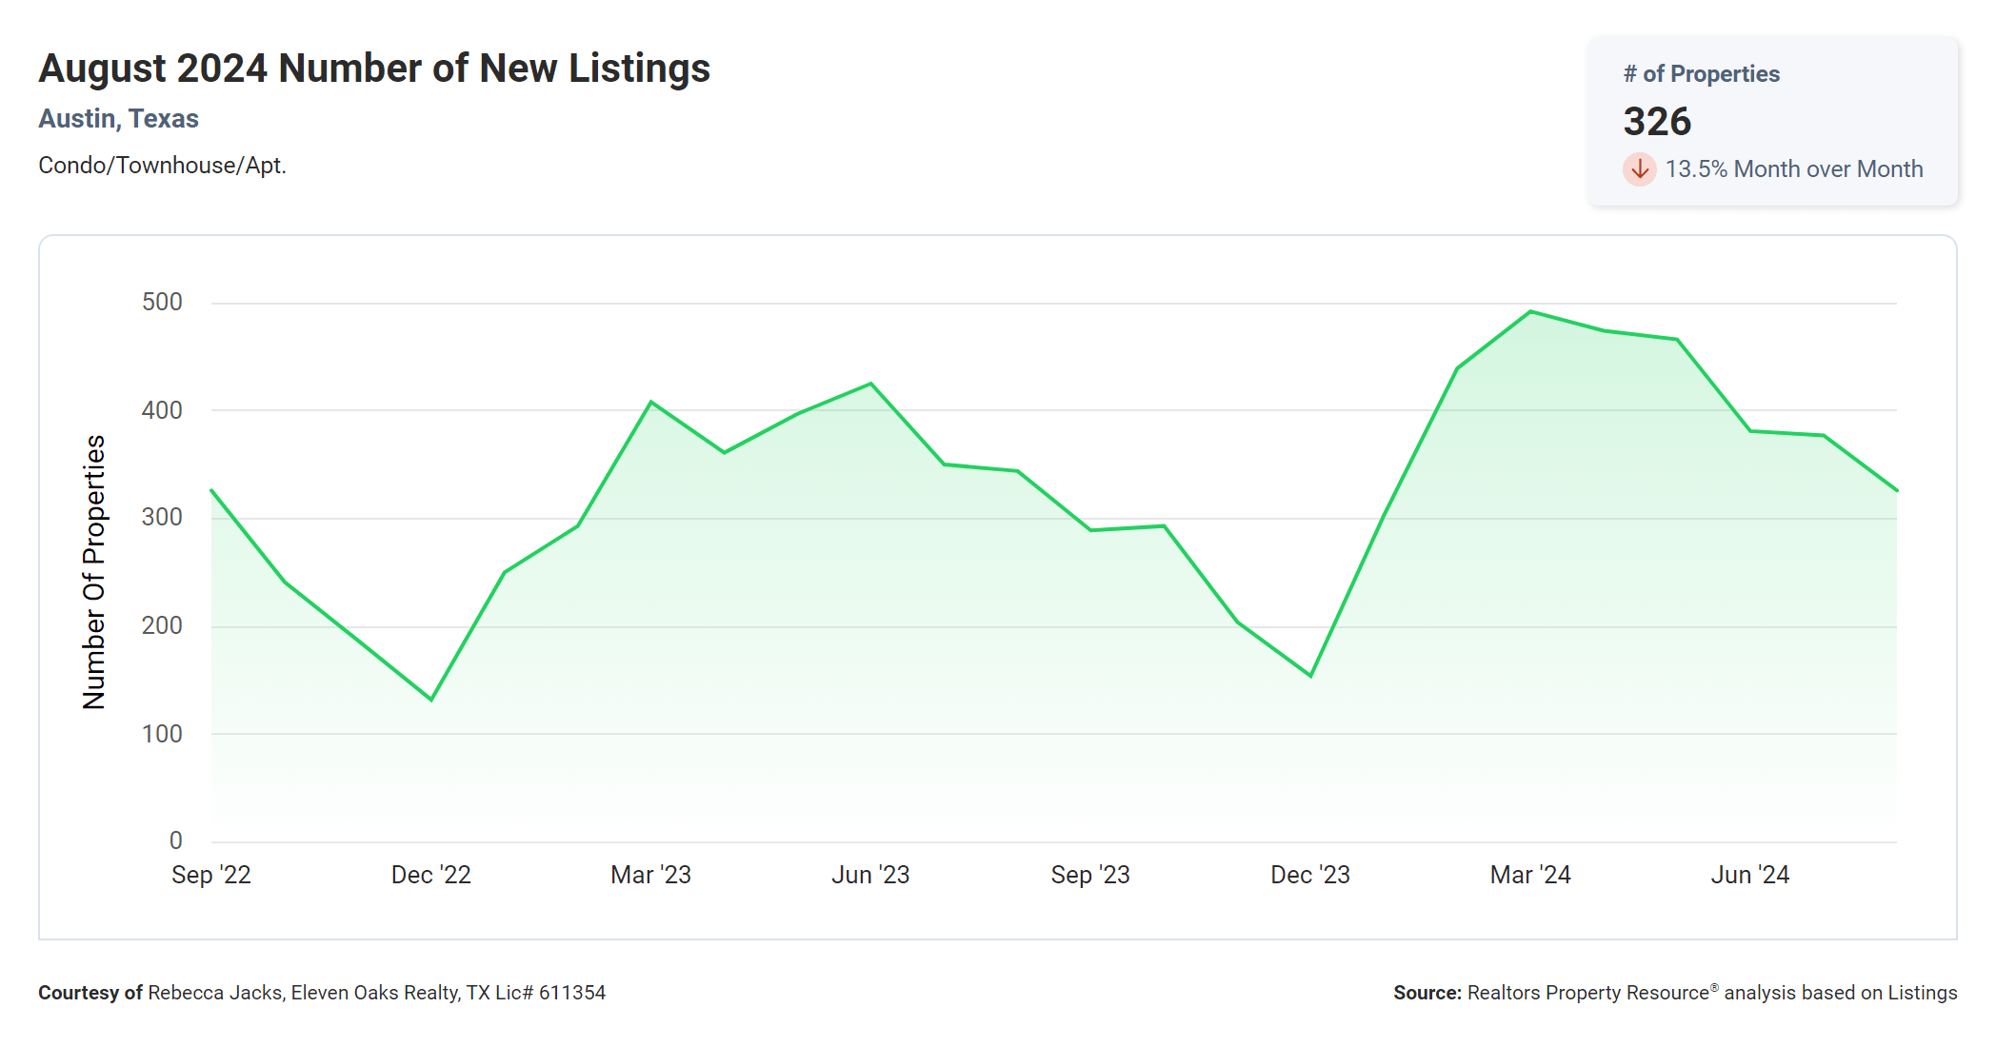This screenshot has height=1047, width=1996.
Task: Click the '# of Properties' card heading
Action: click(x=1701, y=74)
